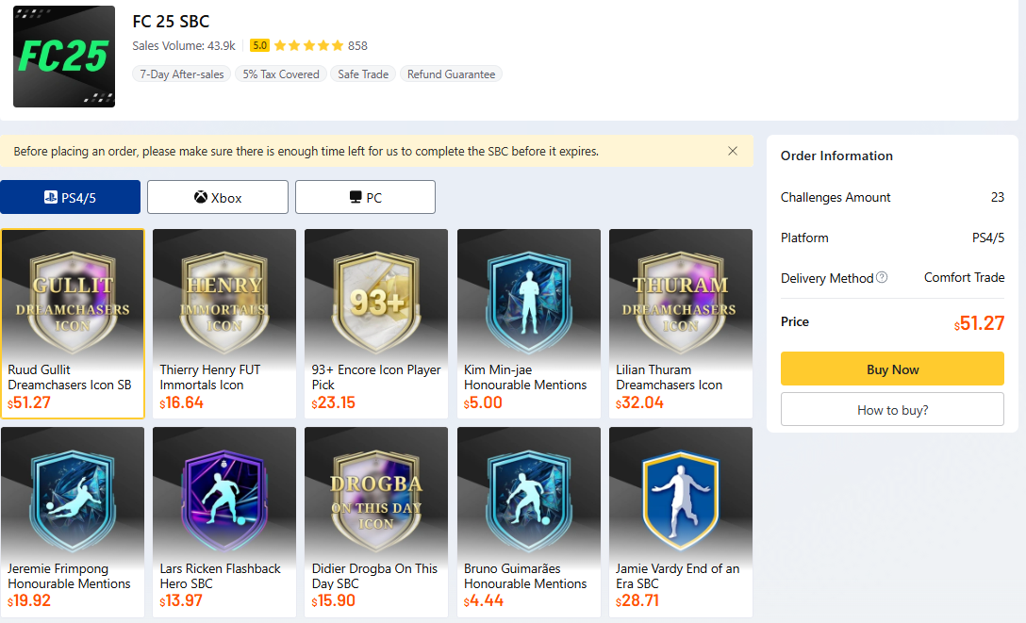
Task: Click the Delivery Method help icon
Action: (x=882, y=277)
